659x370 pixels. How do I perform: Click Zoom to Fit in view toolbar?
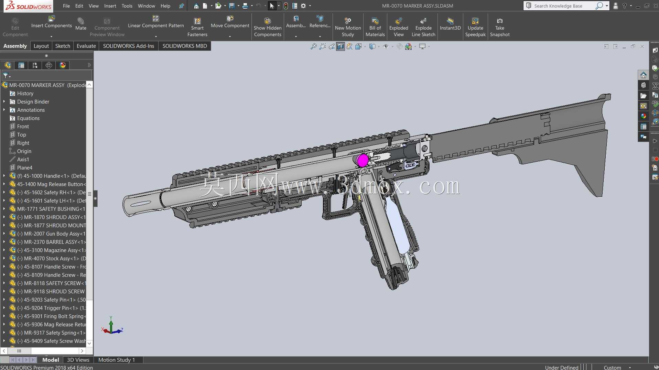(314, 46)
